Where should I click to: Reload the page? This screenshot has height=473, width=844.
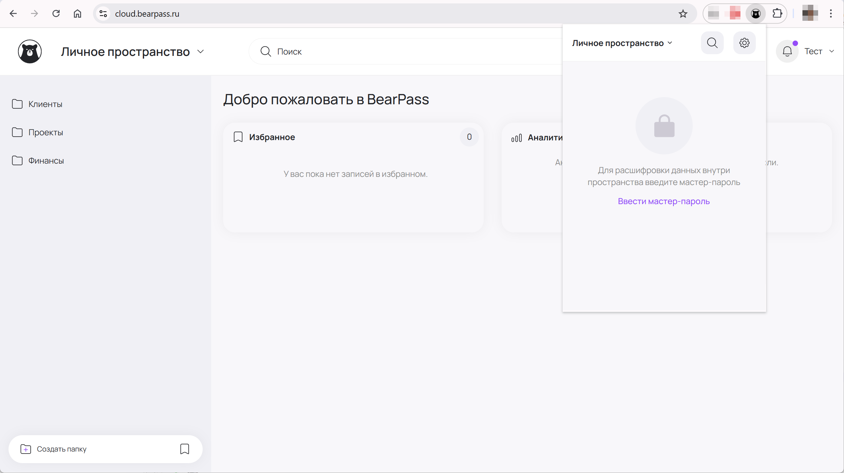pos(56,14)
